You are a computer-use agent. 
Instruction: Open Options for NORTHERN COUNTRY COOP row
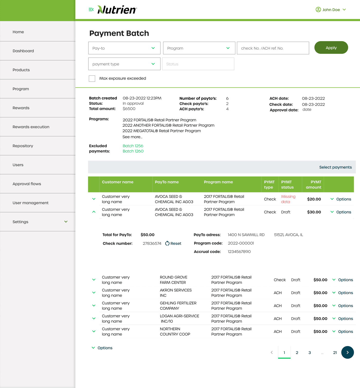(343, 332)
